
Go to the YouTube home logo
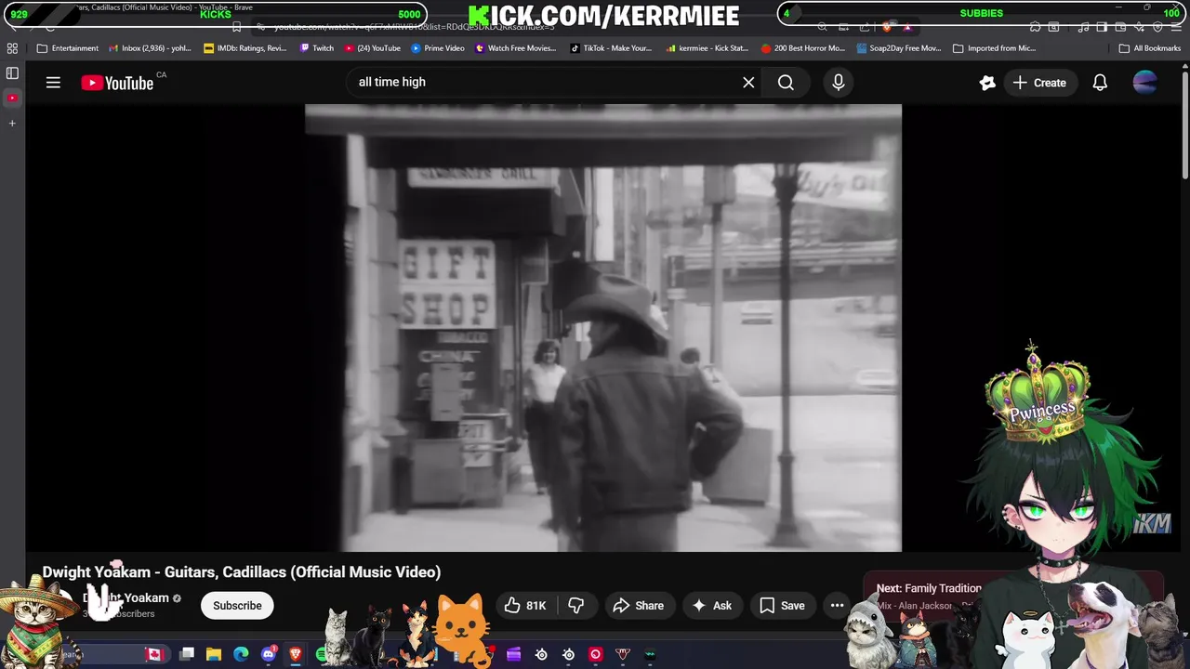pyautogui.click(x=118, y=83)
